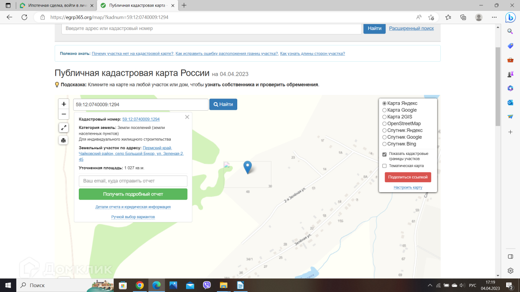Open 'Как узнать длины сторон участка?' link

[312, 54]
